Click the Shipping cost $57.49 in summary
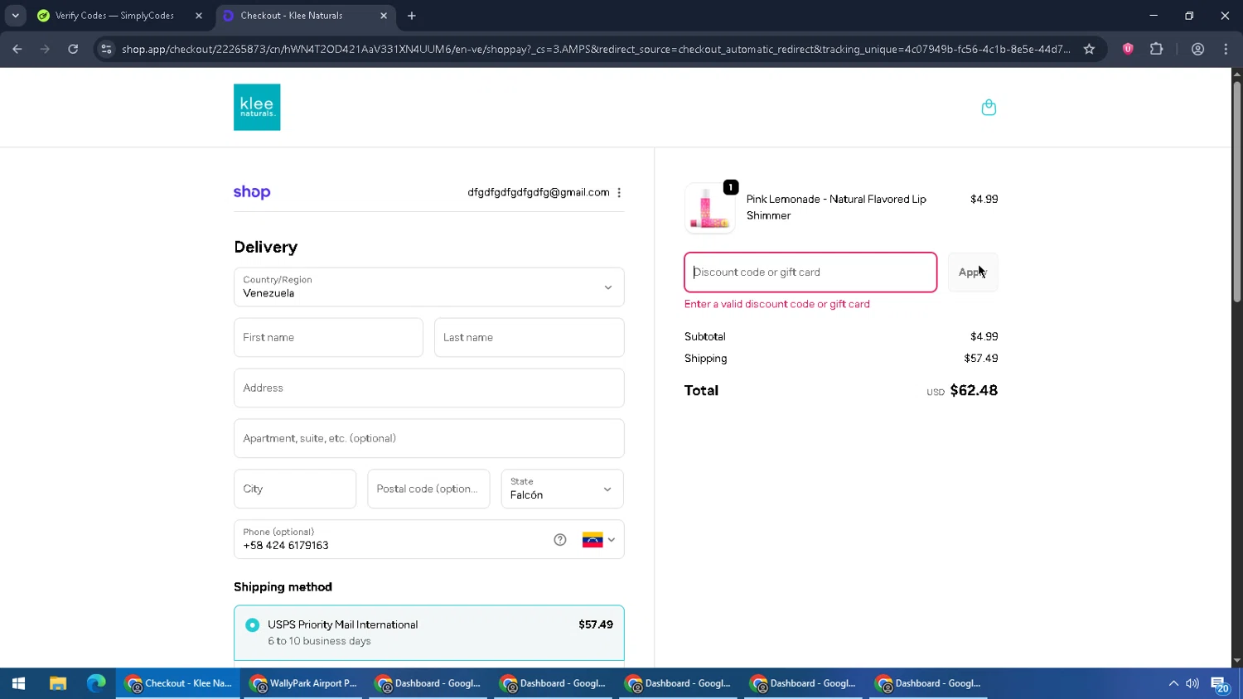Image resolution: width=1243 pixels, height=699 pixels. [x=981, y=359]
